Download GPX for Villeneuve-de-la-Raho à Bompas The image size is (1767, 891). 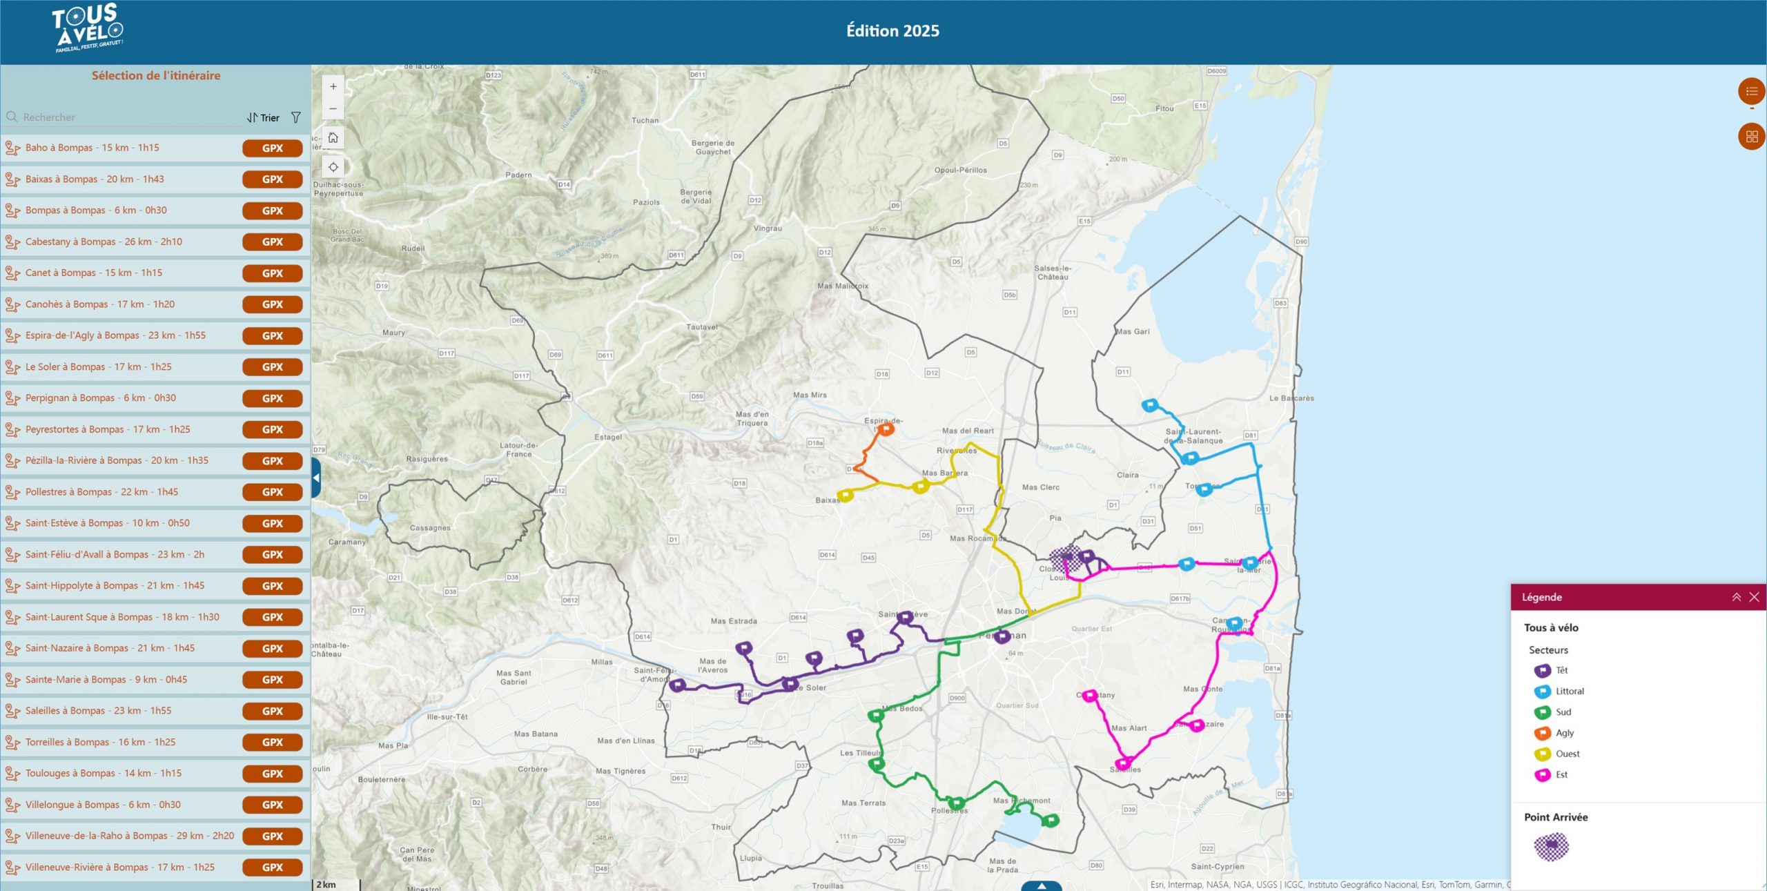tap(272, 836)
